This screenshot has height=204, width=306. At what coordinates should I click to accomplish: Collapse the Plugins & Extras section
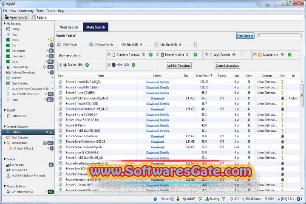[x=5, y=187]
